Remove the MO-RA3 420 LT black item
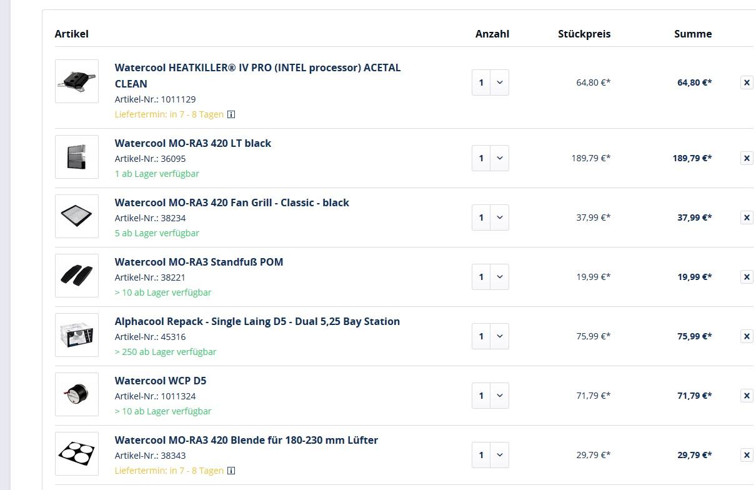Viewport: 756px width, 490px height. (747, 158)
